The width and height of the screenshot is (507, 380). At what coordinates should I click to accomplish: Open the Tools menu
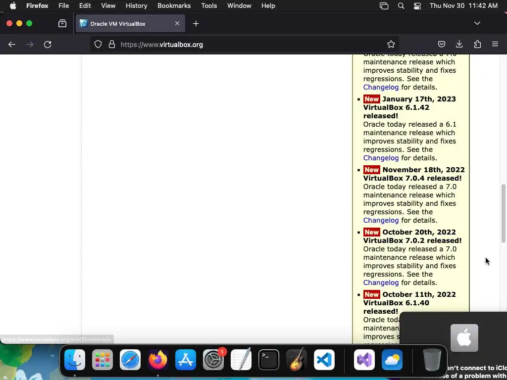209,6
